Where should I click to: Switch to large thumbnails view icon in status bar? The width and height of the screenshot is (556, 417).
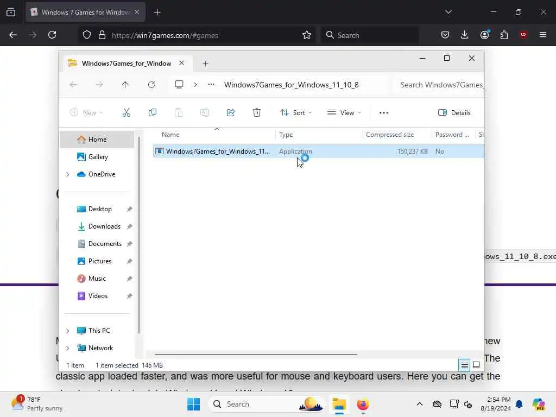[476, 364]
